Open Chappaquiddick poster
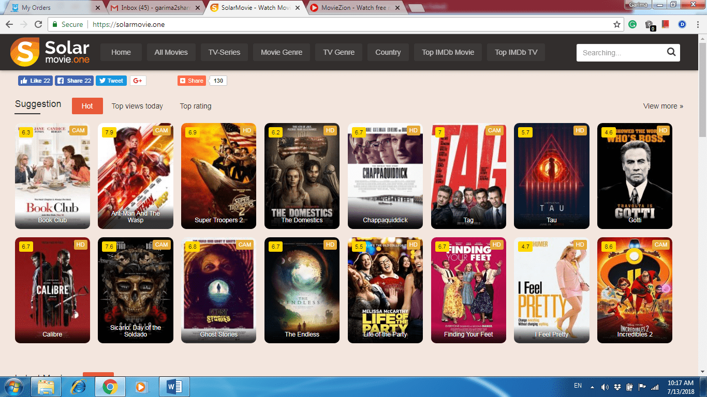This screenshot has height=397, width=707. 385,176
